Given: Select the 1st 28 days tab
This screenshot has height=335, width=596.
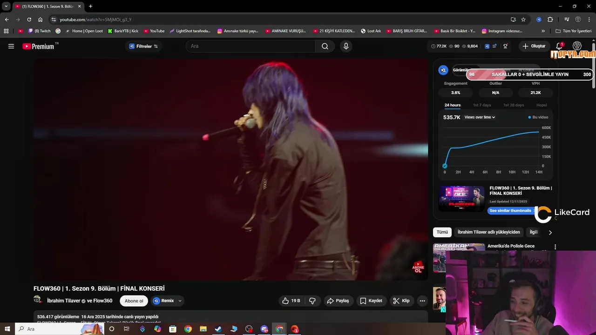Looking at the screenshot, I should (514, 105).
